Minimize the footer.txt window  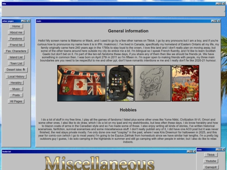click(x=188, y=152)
